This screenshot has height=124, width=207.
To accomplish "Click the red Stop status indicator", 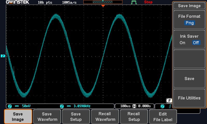I will coord(148,2).
